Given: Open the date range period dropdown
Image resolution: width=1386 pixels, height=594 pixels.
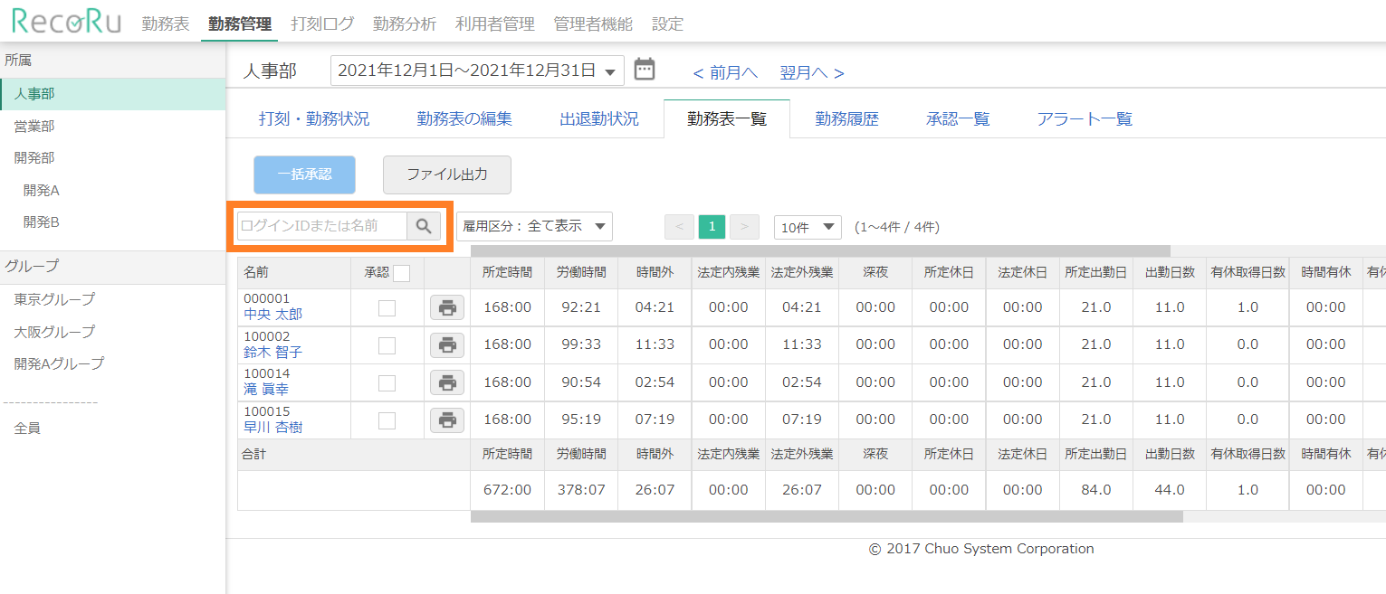Looking at the screenshot, I should (477, 71).
